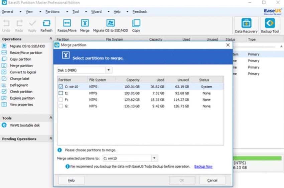
Task: Click the OK button in dialog
Action: [x=182, y=180]
